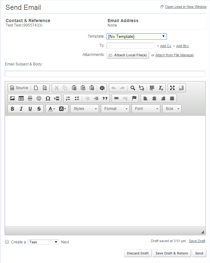210x263 pixels.
Task: Center align text
Action: click(154, 98)
